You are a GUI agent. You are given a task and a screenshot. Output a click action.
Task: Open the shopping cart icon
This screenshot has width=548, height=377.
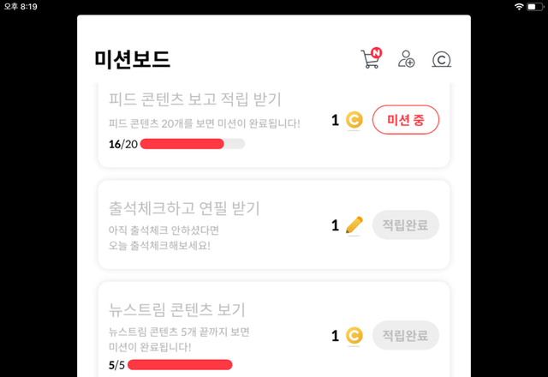[370, 60]
